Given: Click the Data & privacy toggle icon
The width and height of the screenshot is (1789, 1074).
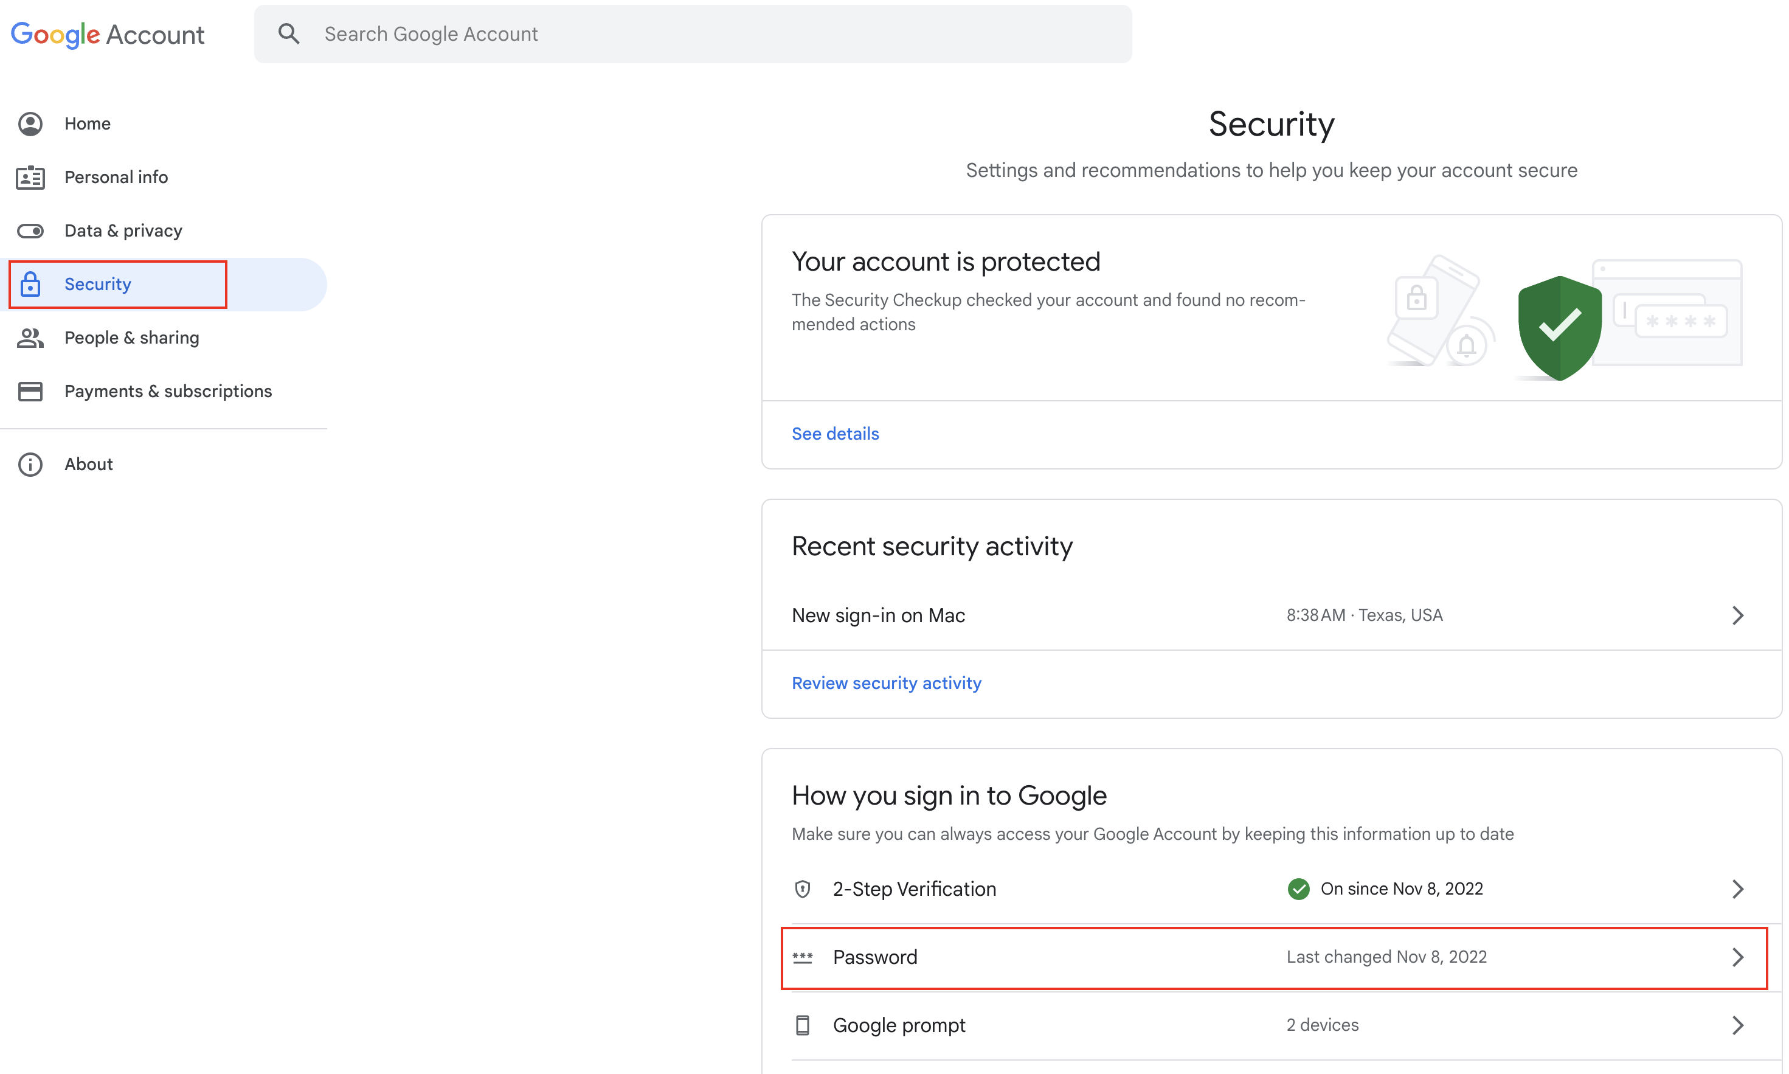Looking at the screenshot, I should coord(30,231).
